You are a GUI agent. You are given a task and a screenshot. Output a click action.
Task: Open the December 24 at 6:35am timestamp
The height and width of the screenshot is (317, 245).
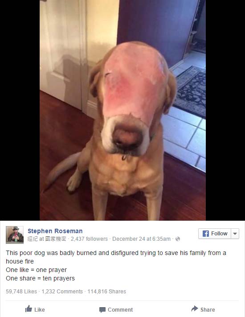click(141, 239)
